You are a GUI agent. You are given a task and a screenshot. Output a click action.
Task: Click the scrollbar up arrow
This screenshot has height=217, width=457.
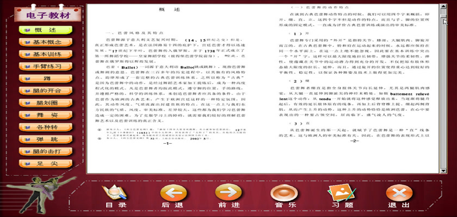point(443,7)
